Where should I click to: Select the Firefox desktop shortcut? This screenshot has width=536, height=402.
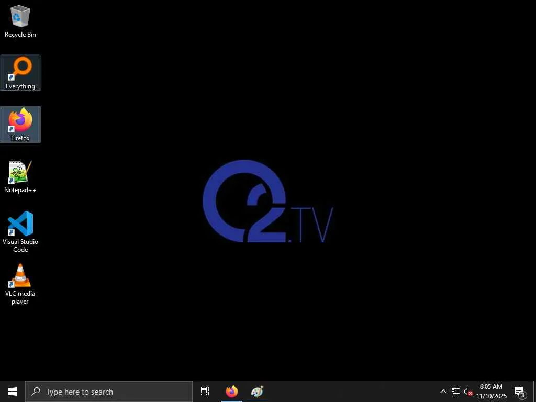(x=20, y=125)
